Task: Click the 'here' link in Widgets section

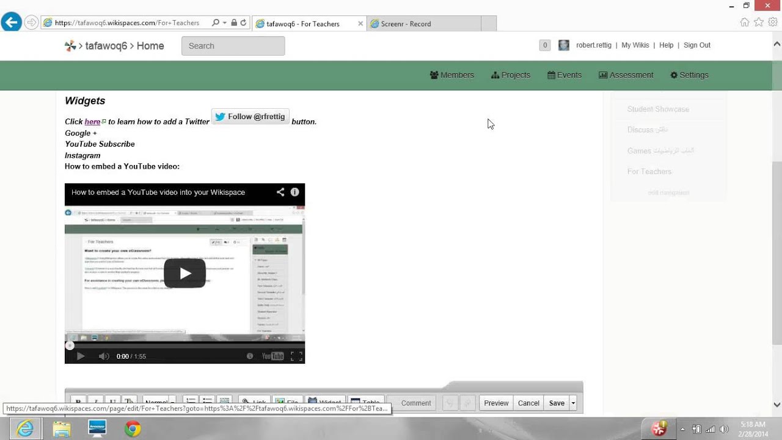Action: (92, 122)
